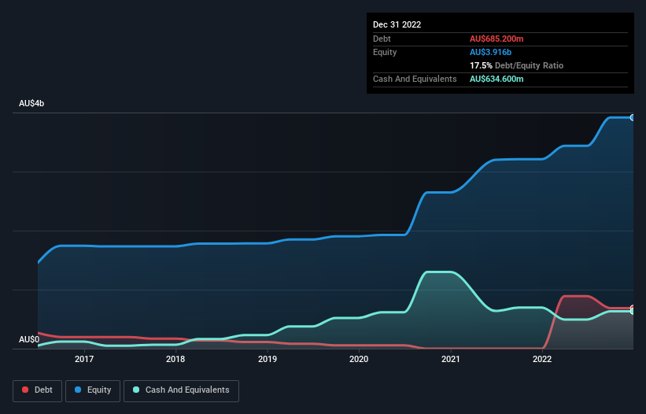This screenshot has height=414, width=646.
Task: Click the AU$4b y-axis label
Action: pos(31,103)
